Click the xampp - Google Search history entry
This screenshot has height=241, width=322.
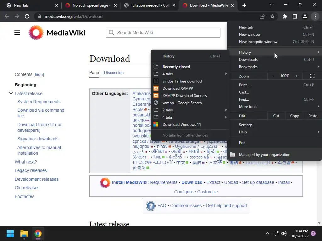(x=190, y=103)
